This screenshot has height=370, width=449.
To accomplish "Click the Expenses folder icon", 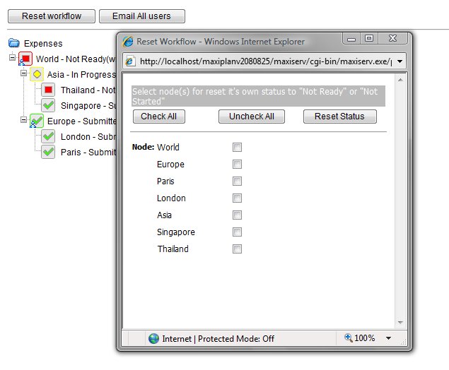I will [13, 44].
